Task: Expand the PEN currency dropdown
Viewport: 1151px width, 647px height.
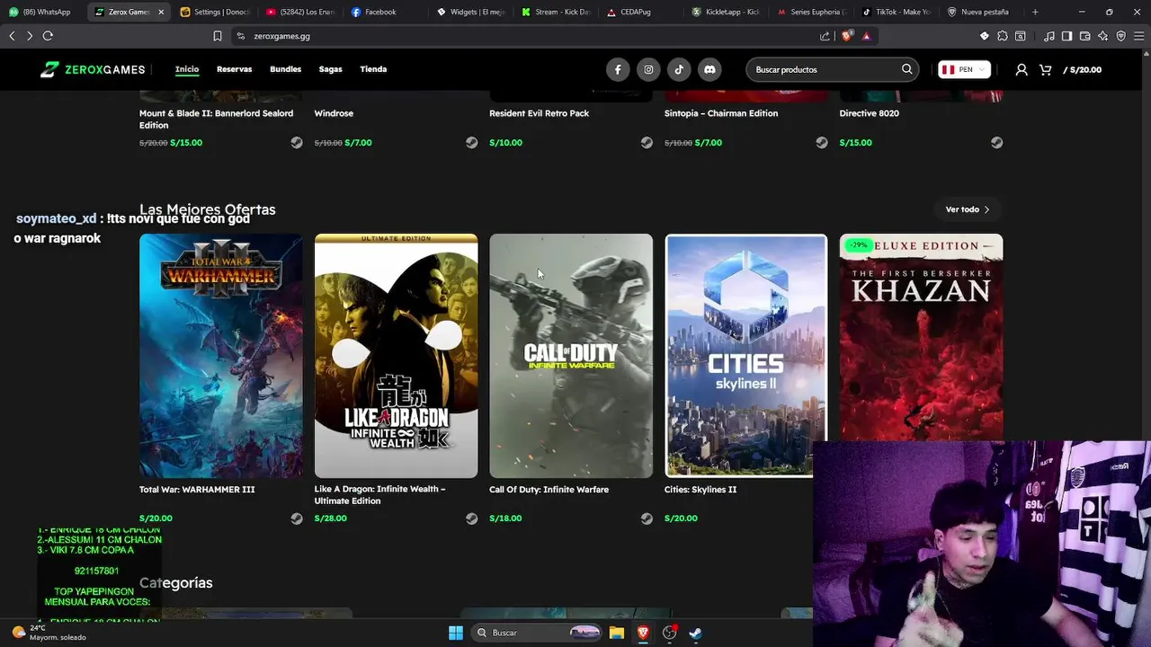Action: point(964,69)
